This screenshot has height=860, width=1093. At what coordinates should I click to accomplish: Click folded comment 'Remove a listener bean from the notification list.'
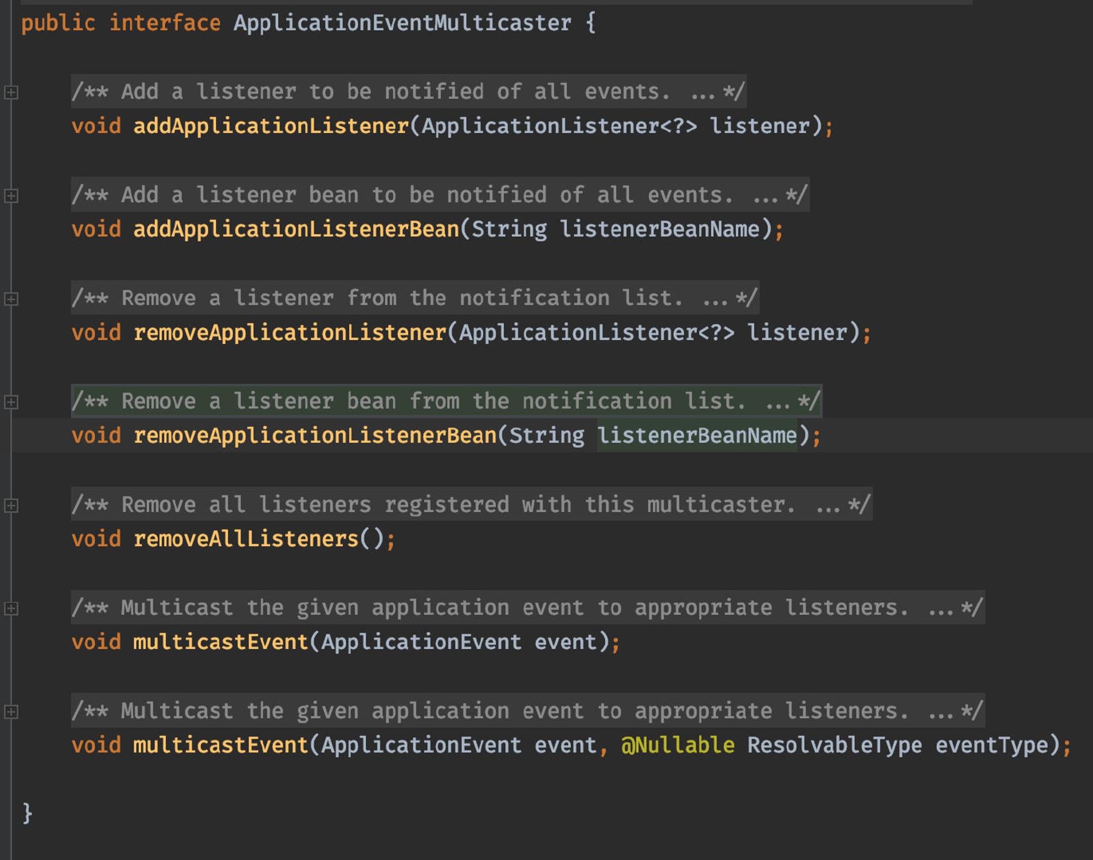coord(446,401)
